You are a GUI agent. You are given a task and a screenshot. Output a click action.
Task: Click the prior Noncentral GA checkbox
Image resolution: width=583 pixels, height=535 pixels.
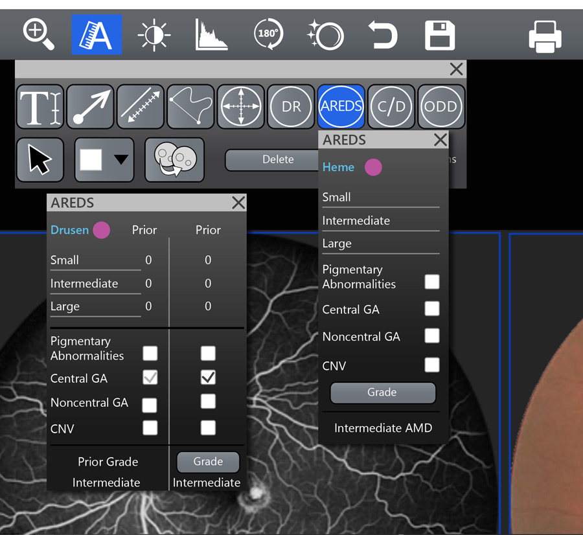[149, 405]
